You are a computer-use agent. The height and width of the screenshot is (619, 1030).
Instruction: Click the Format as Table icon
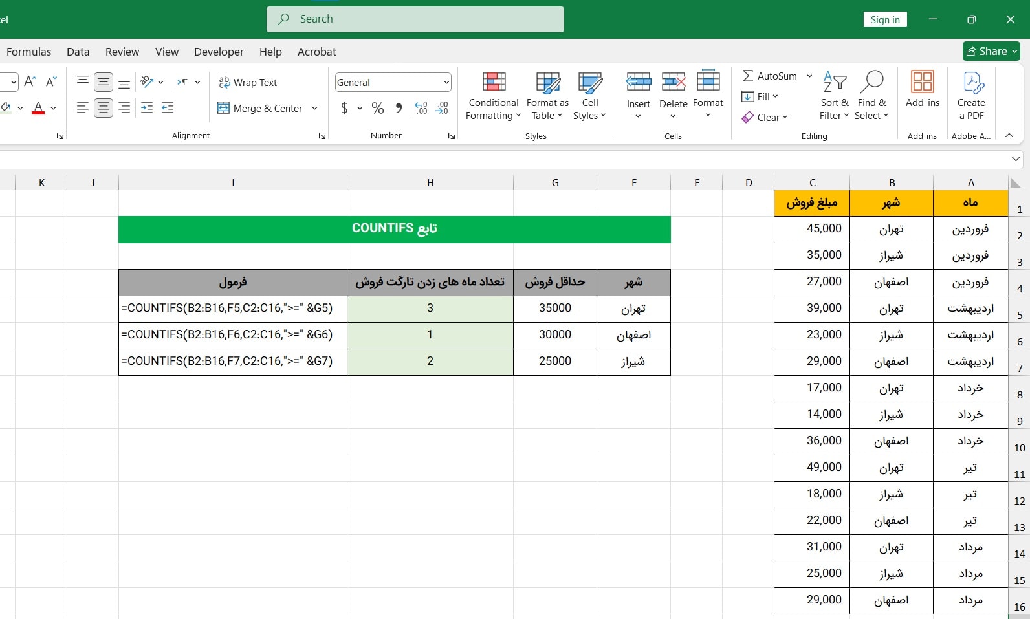[547, 83]
